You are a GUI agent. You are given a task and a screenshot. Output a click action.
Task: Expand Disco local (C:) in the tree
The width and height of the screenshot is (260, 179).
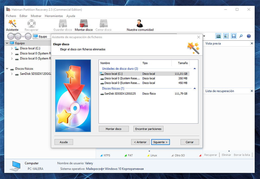12,48
